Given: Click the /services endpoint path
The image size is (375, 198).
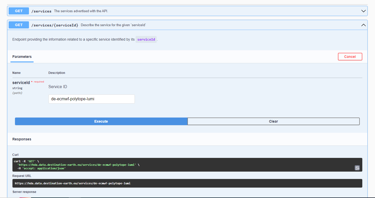Looking at the screenshot, I should 41,11.
